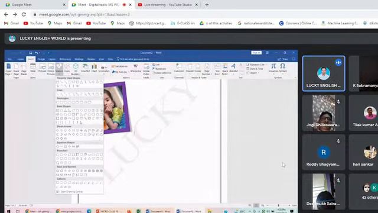Click Bookmark in the Links group

159,69
